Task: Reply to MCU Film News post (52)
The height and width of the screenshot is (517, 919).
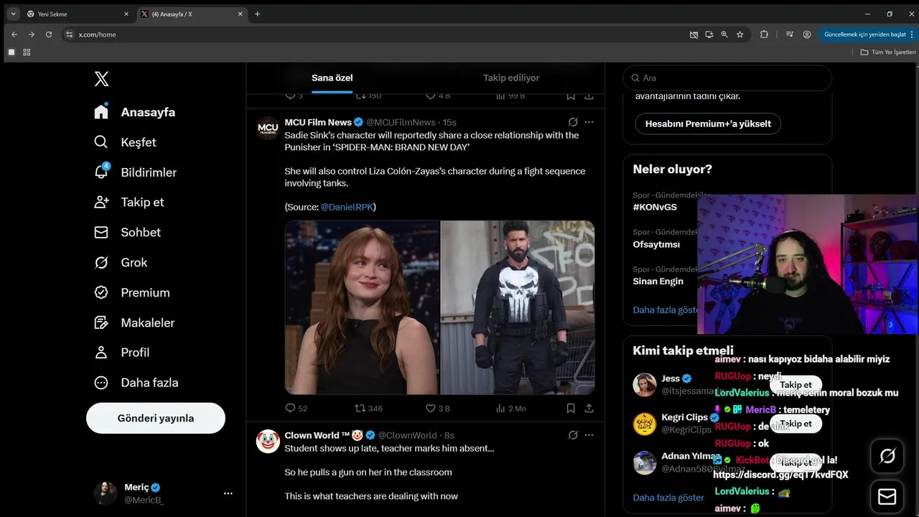Action: coord(296,408)
